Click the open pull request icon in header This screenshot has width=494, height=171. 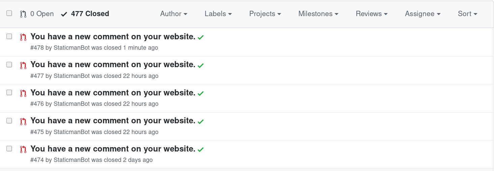[x=23, y=14]
